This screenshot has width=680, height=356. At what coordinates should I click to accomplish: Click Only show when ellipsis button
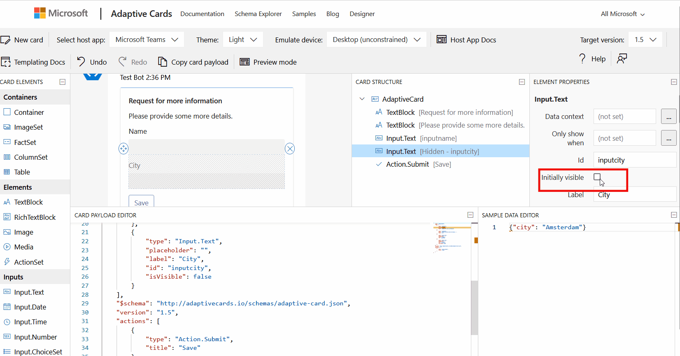point(668,138)
